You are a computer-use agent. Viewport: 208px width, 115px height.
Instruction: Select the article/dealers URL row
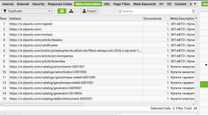(x=97, y=40)
